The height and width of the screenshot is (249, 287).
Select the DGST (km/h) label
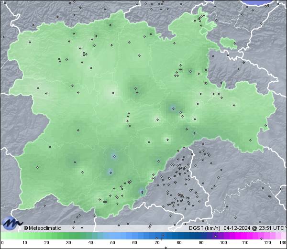click(204, 228)
